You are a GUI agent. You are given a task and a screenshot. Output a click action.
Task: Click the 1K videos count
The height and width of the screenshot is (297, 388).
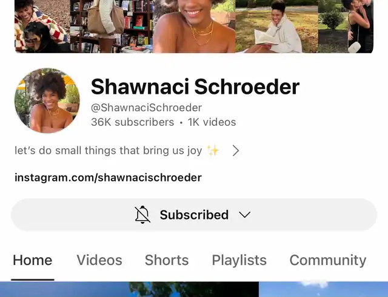click(x=212, y=122)
